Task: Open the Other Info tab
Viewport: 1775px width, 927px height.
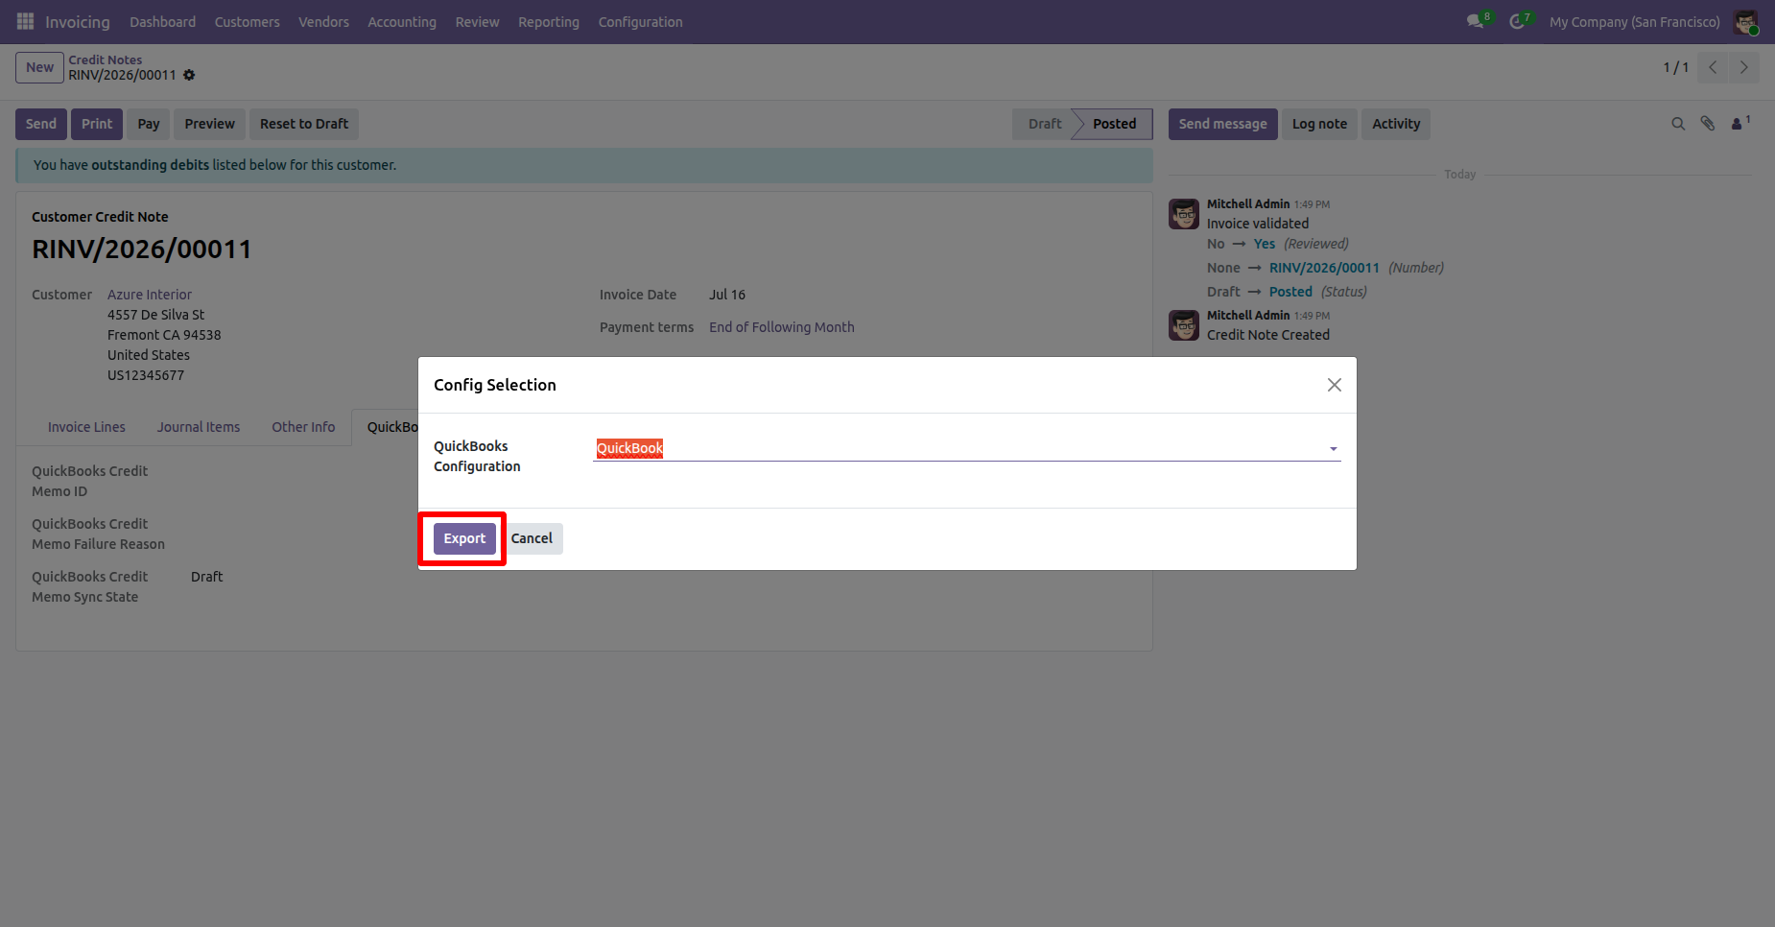Action: click(x=303, y=427)
